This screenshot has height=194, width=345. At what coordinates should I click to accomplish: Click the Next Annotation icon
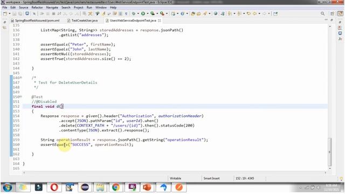click(230, 13)
